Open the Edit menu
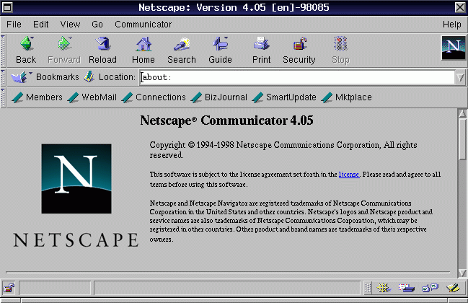Viewport: 468px width, 303px height. tap(40, 25)
